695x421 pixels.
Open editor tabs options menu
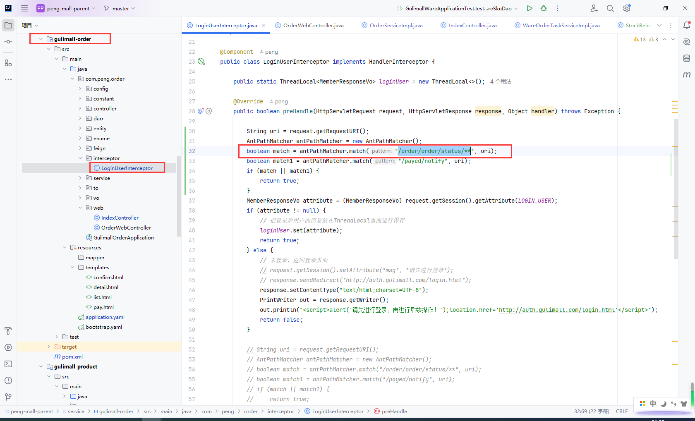(x=670, y=25)
